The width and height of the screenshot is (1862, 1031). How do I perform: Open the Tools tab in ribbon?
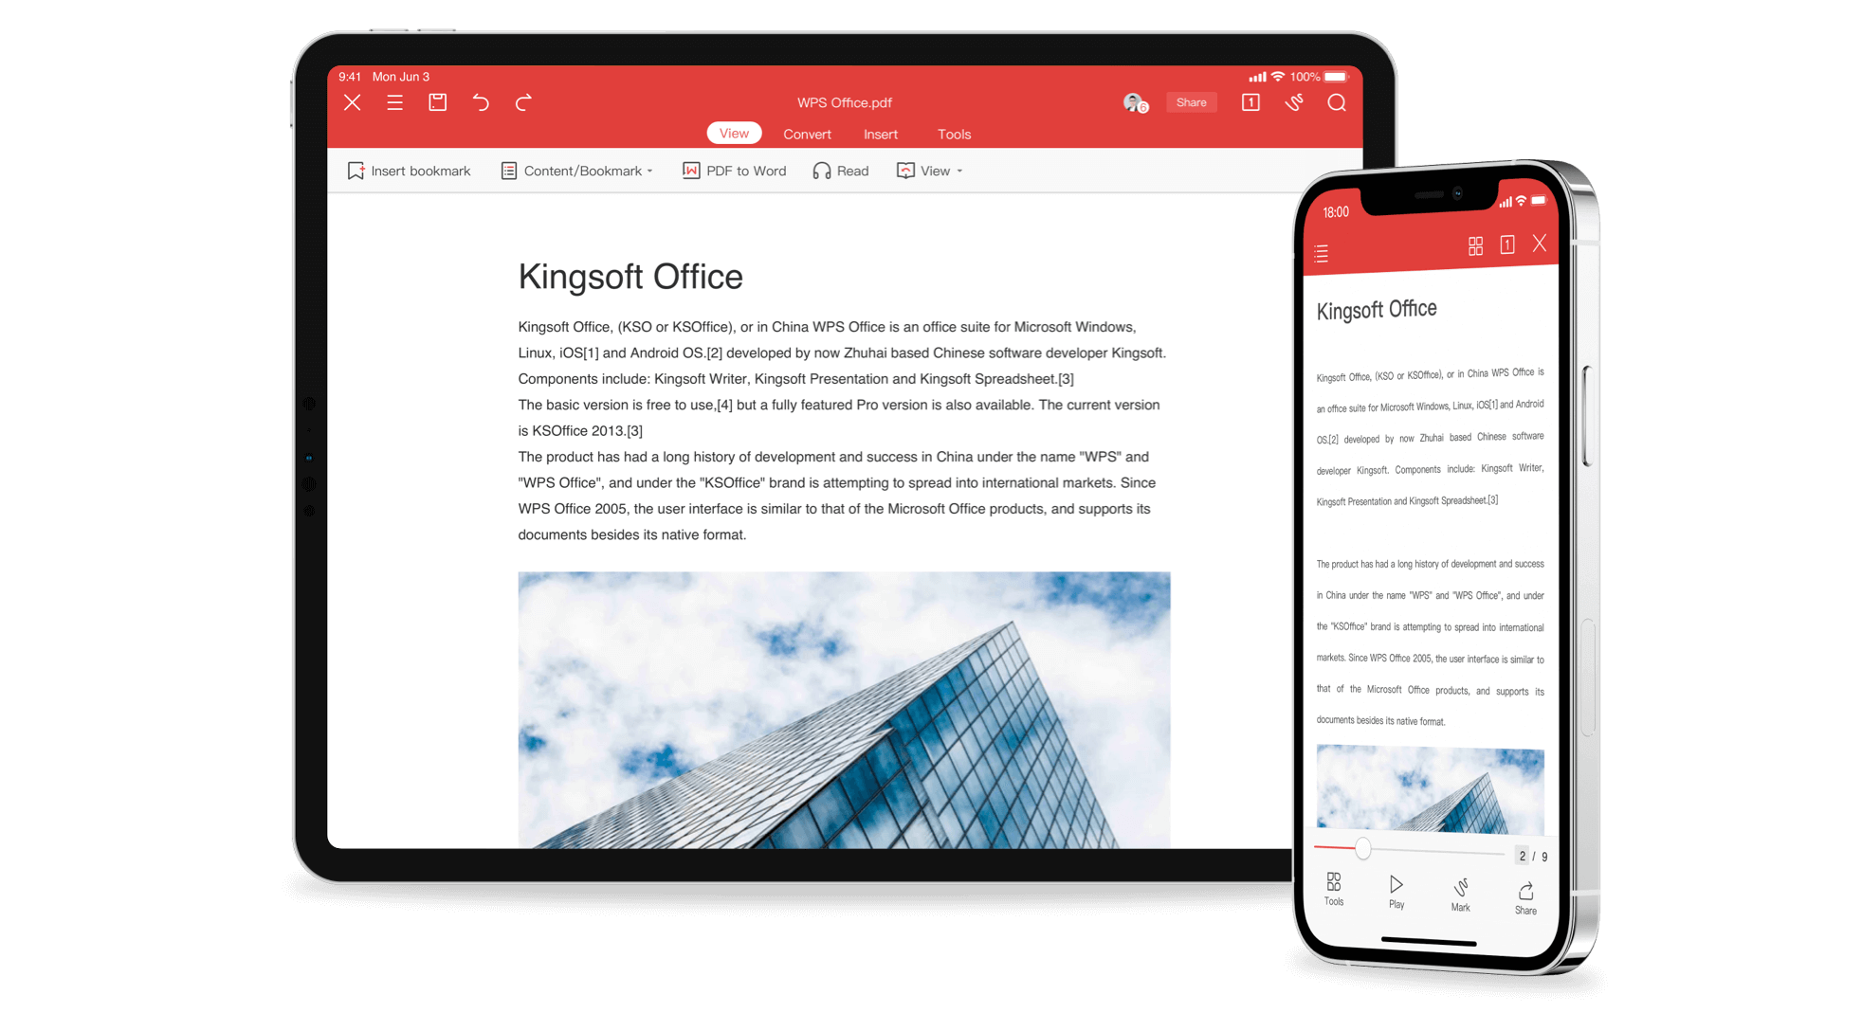tap(954, 134)
